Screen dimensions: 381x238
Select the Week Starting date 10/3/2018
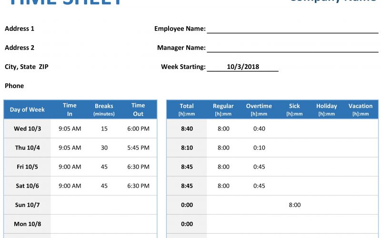click(x=243, y=67)
